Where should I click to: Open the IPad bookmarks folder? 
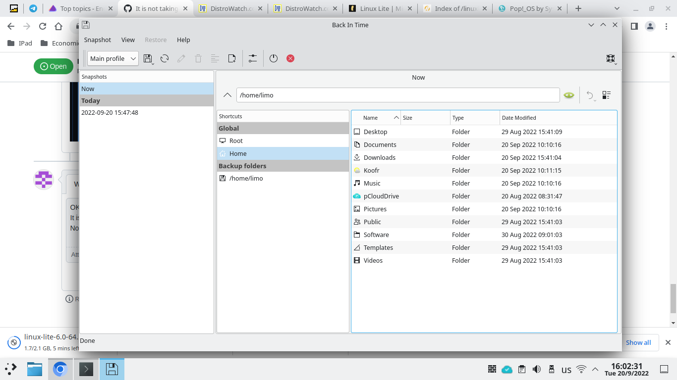(20, 43)
